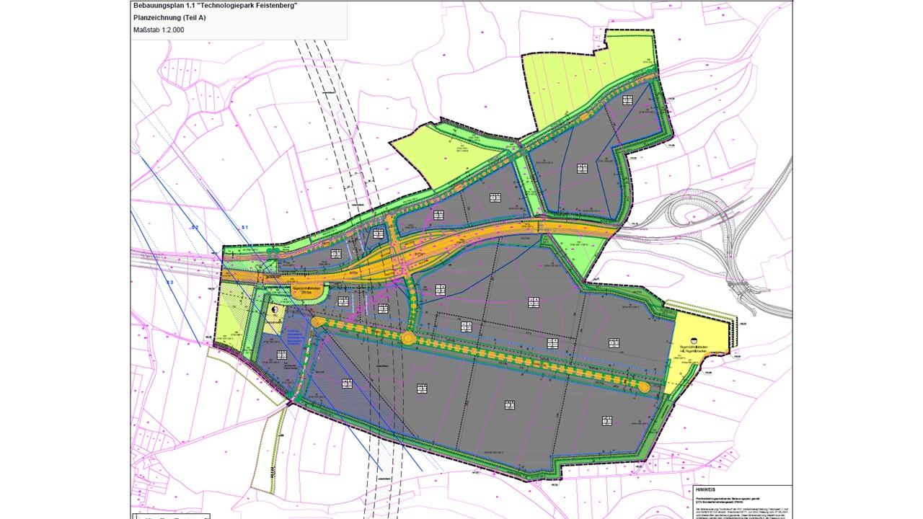Click the central roundabout on the tree-lined boulevard
923x519 pixels.
(407, 337)
